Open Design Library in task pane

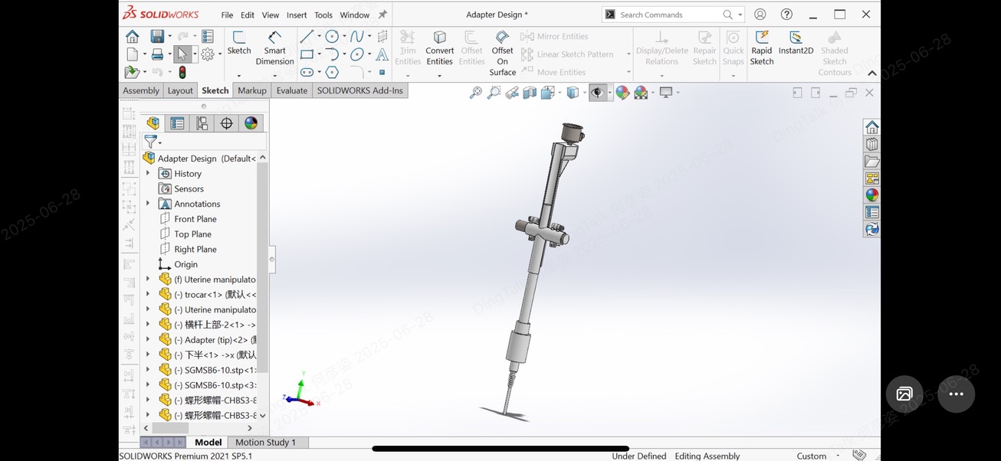(x=872, y=144)
